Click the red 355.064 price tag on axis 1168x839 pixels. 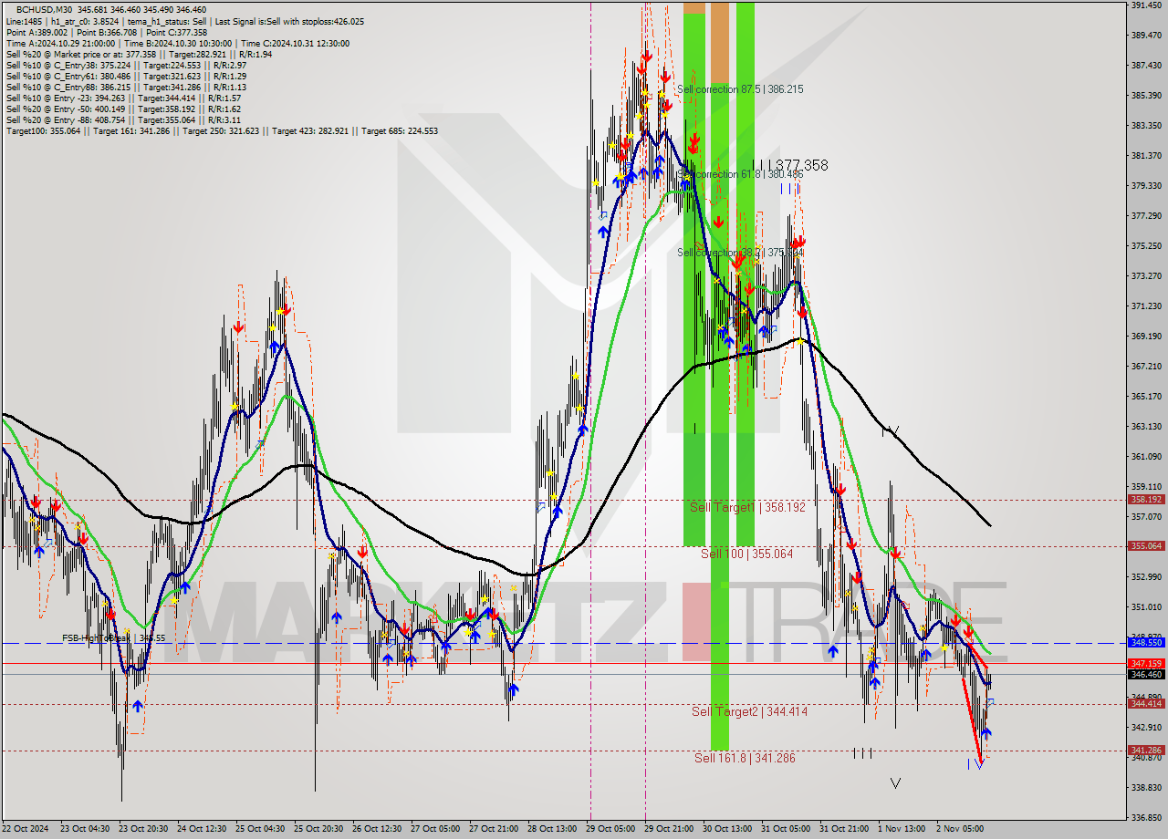click(1146, 546)
